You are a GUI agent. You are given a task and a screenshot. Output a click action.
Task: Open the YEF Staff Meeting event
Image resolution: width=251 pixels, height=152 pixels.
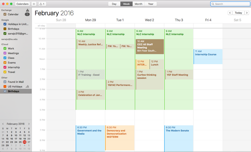(x=179, y=74)
